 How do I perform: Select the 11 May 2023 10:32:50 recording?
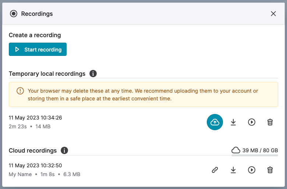(35, 165)
